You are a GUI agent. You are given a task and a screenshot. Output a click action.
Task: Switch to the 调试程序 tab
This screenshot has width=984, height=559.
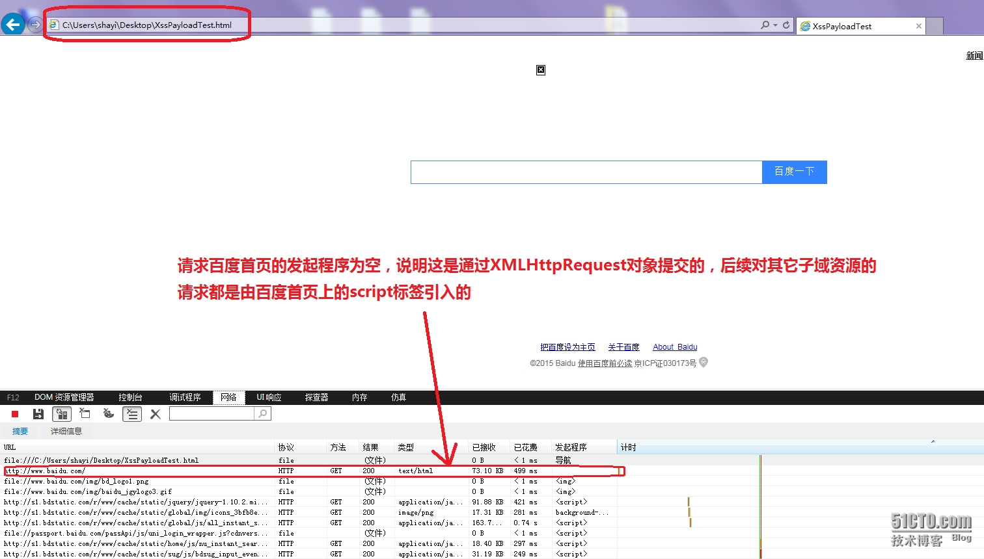(x=185, y=397)
